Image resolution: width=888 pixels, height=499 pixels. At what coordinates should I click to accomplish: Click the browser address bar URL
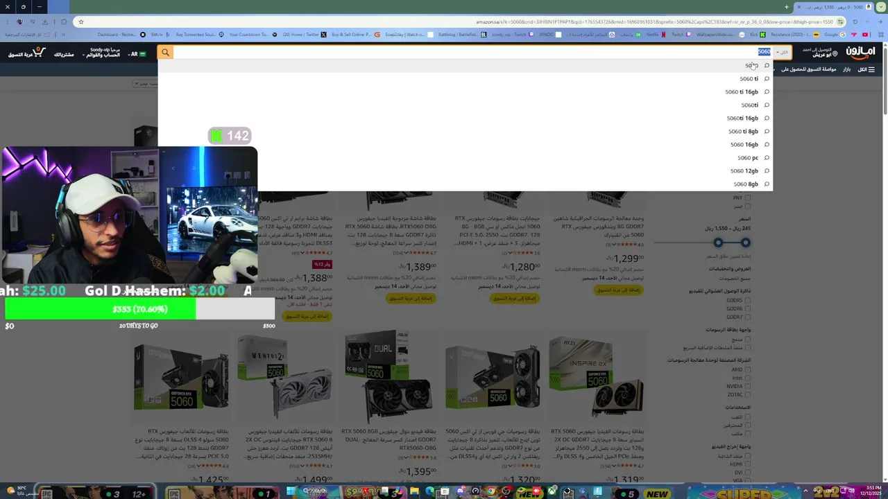(x=654, y=21)
